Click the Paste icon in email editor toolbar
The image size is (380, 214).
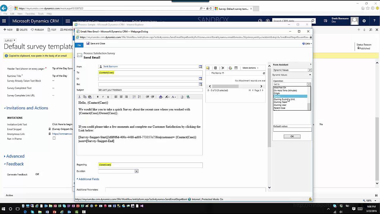(90, 97)
